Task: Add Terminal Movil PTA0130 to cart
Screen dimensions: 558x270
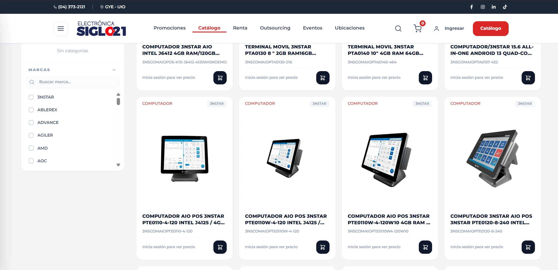Action: (323, 78)
